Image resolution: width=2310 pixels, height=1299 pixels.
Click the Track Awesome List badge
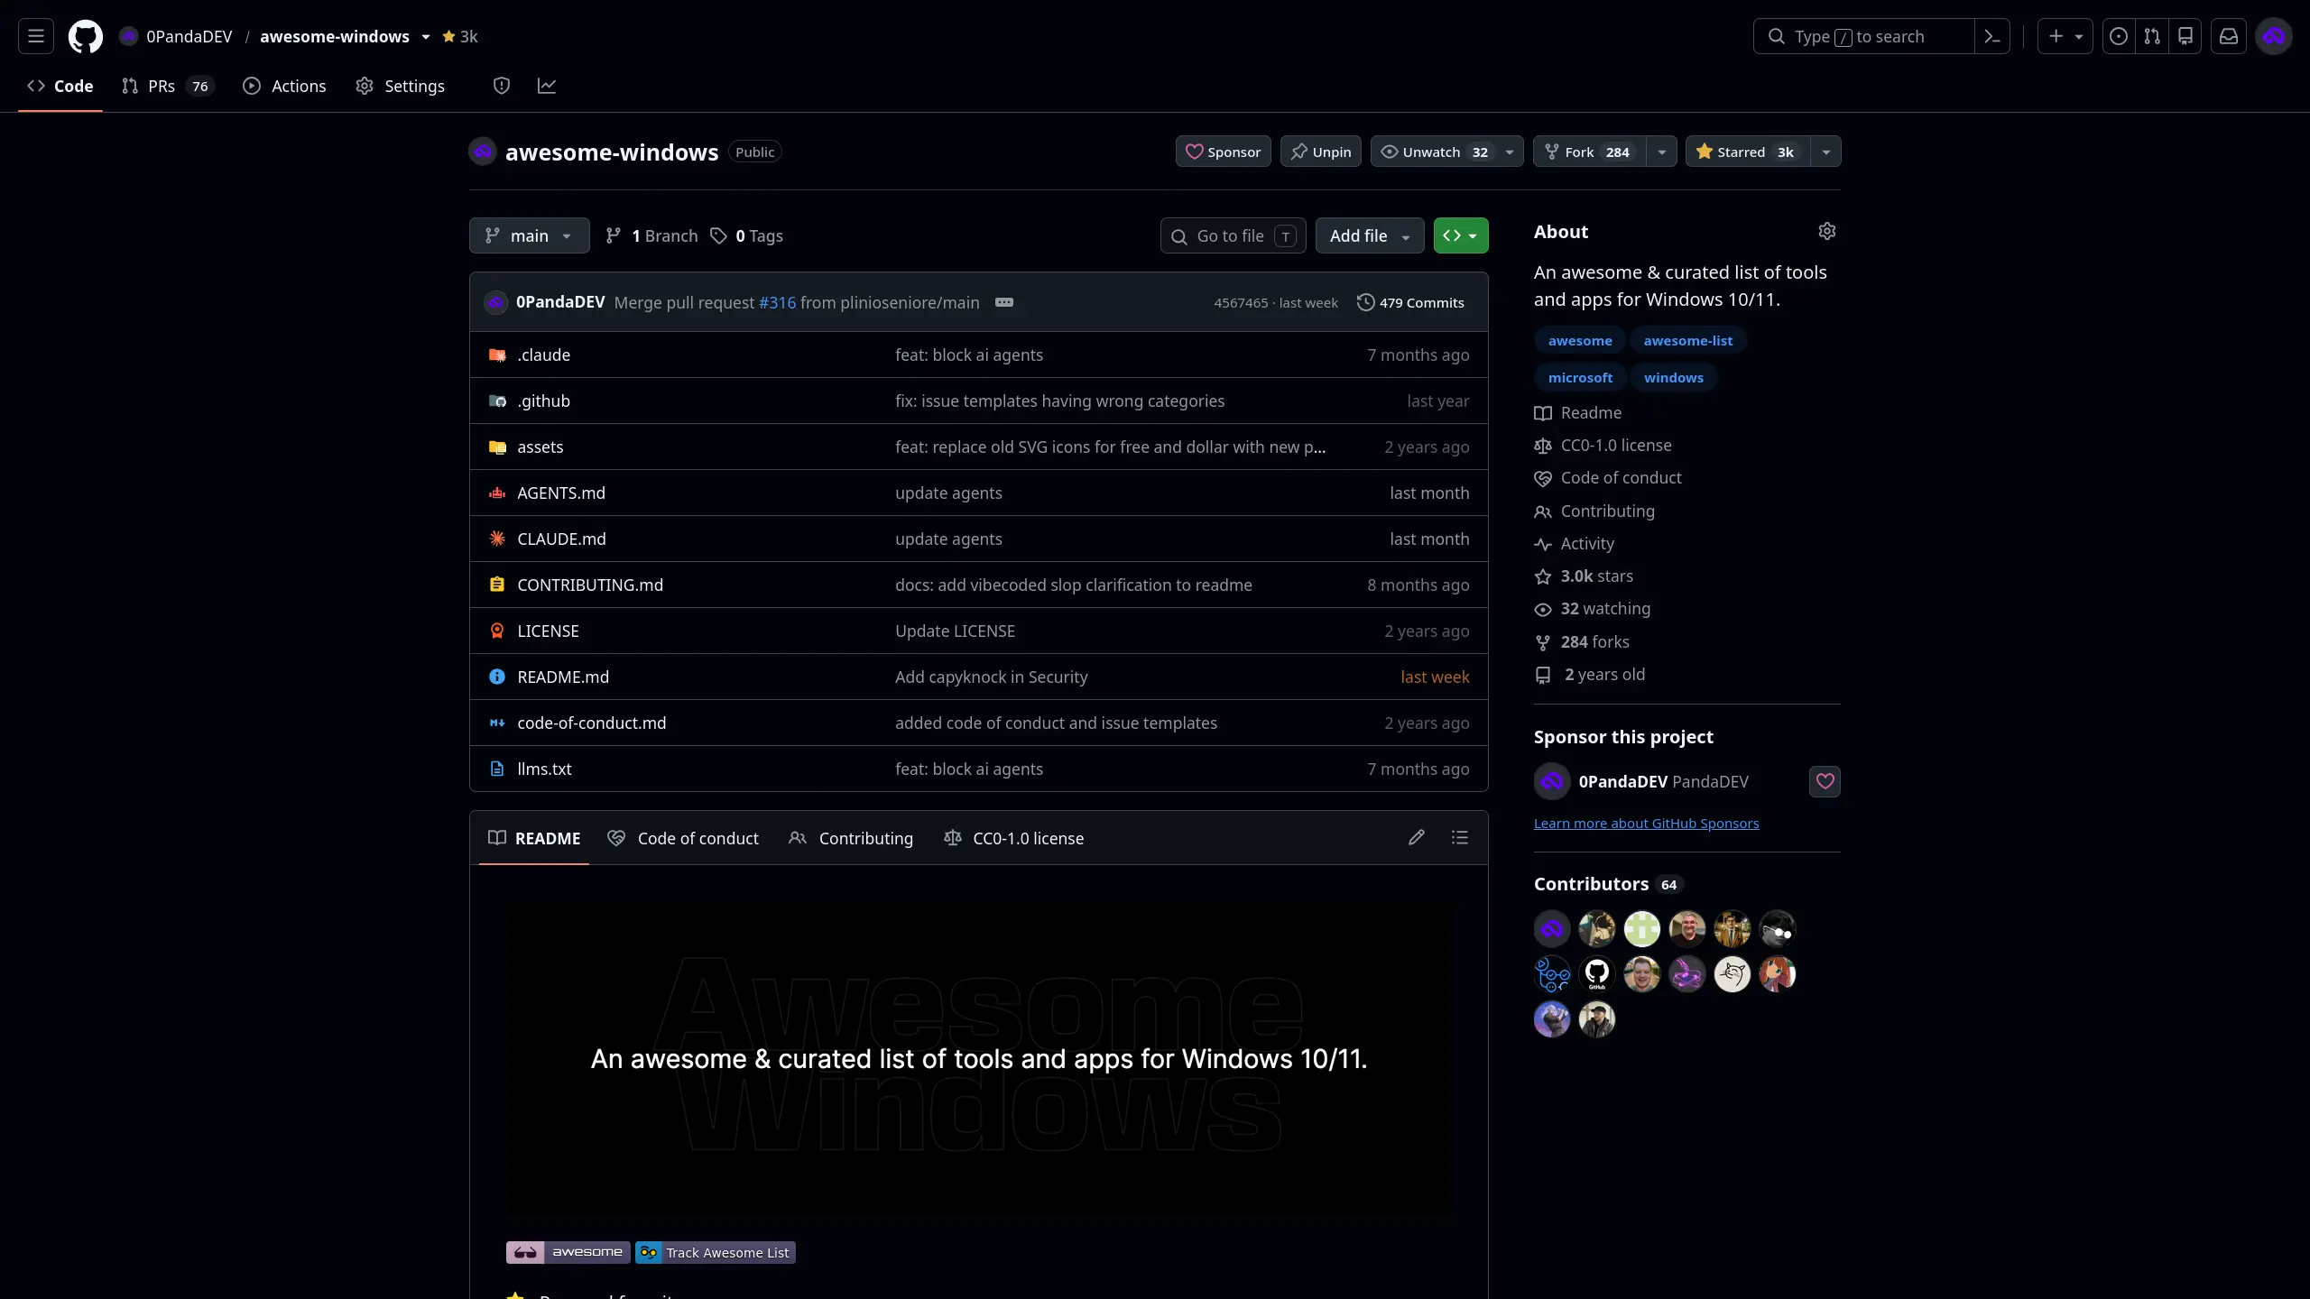[715, 1252]
